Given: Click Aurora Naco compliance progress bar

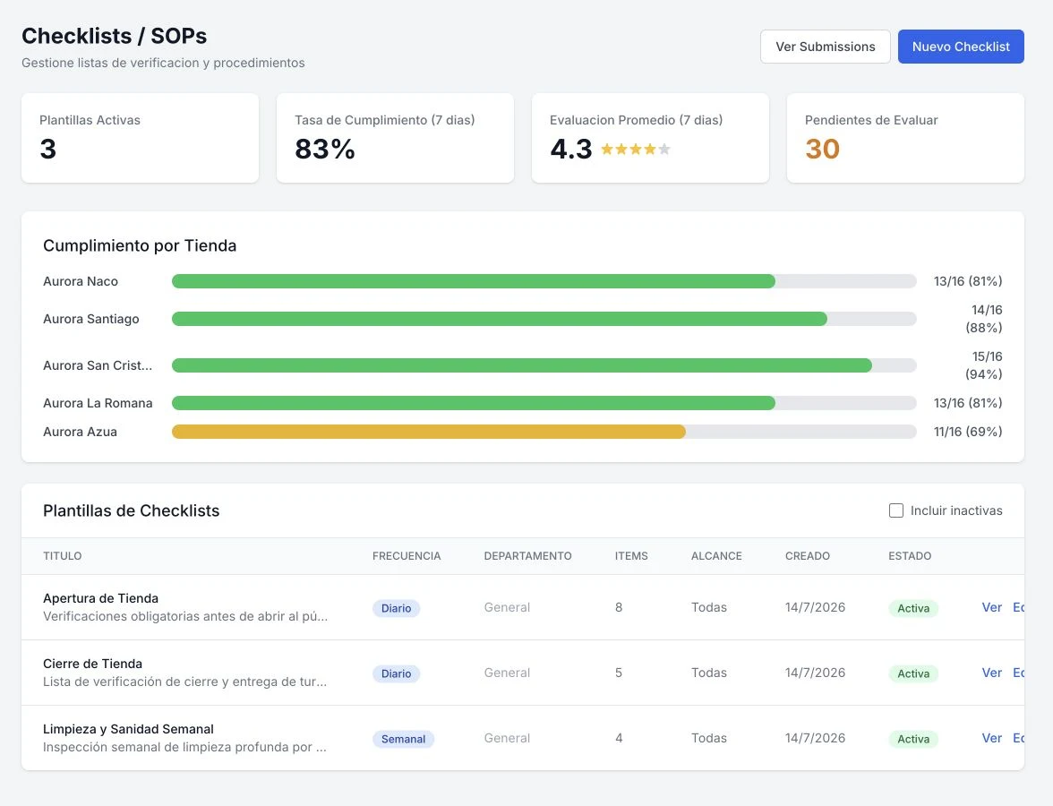Looking at the screenshot, I should 544,281.
